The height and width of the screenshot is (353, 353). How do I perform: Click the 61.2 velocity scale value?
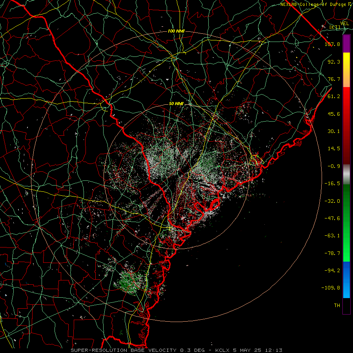point(334,96)
